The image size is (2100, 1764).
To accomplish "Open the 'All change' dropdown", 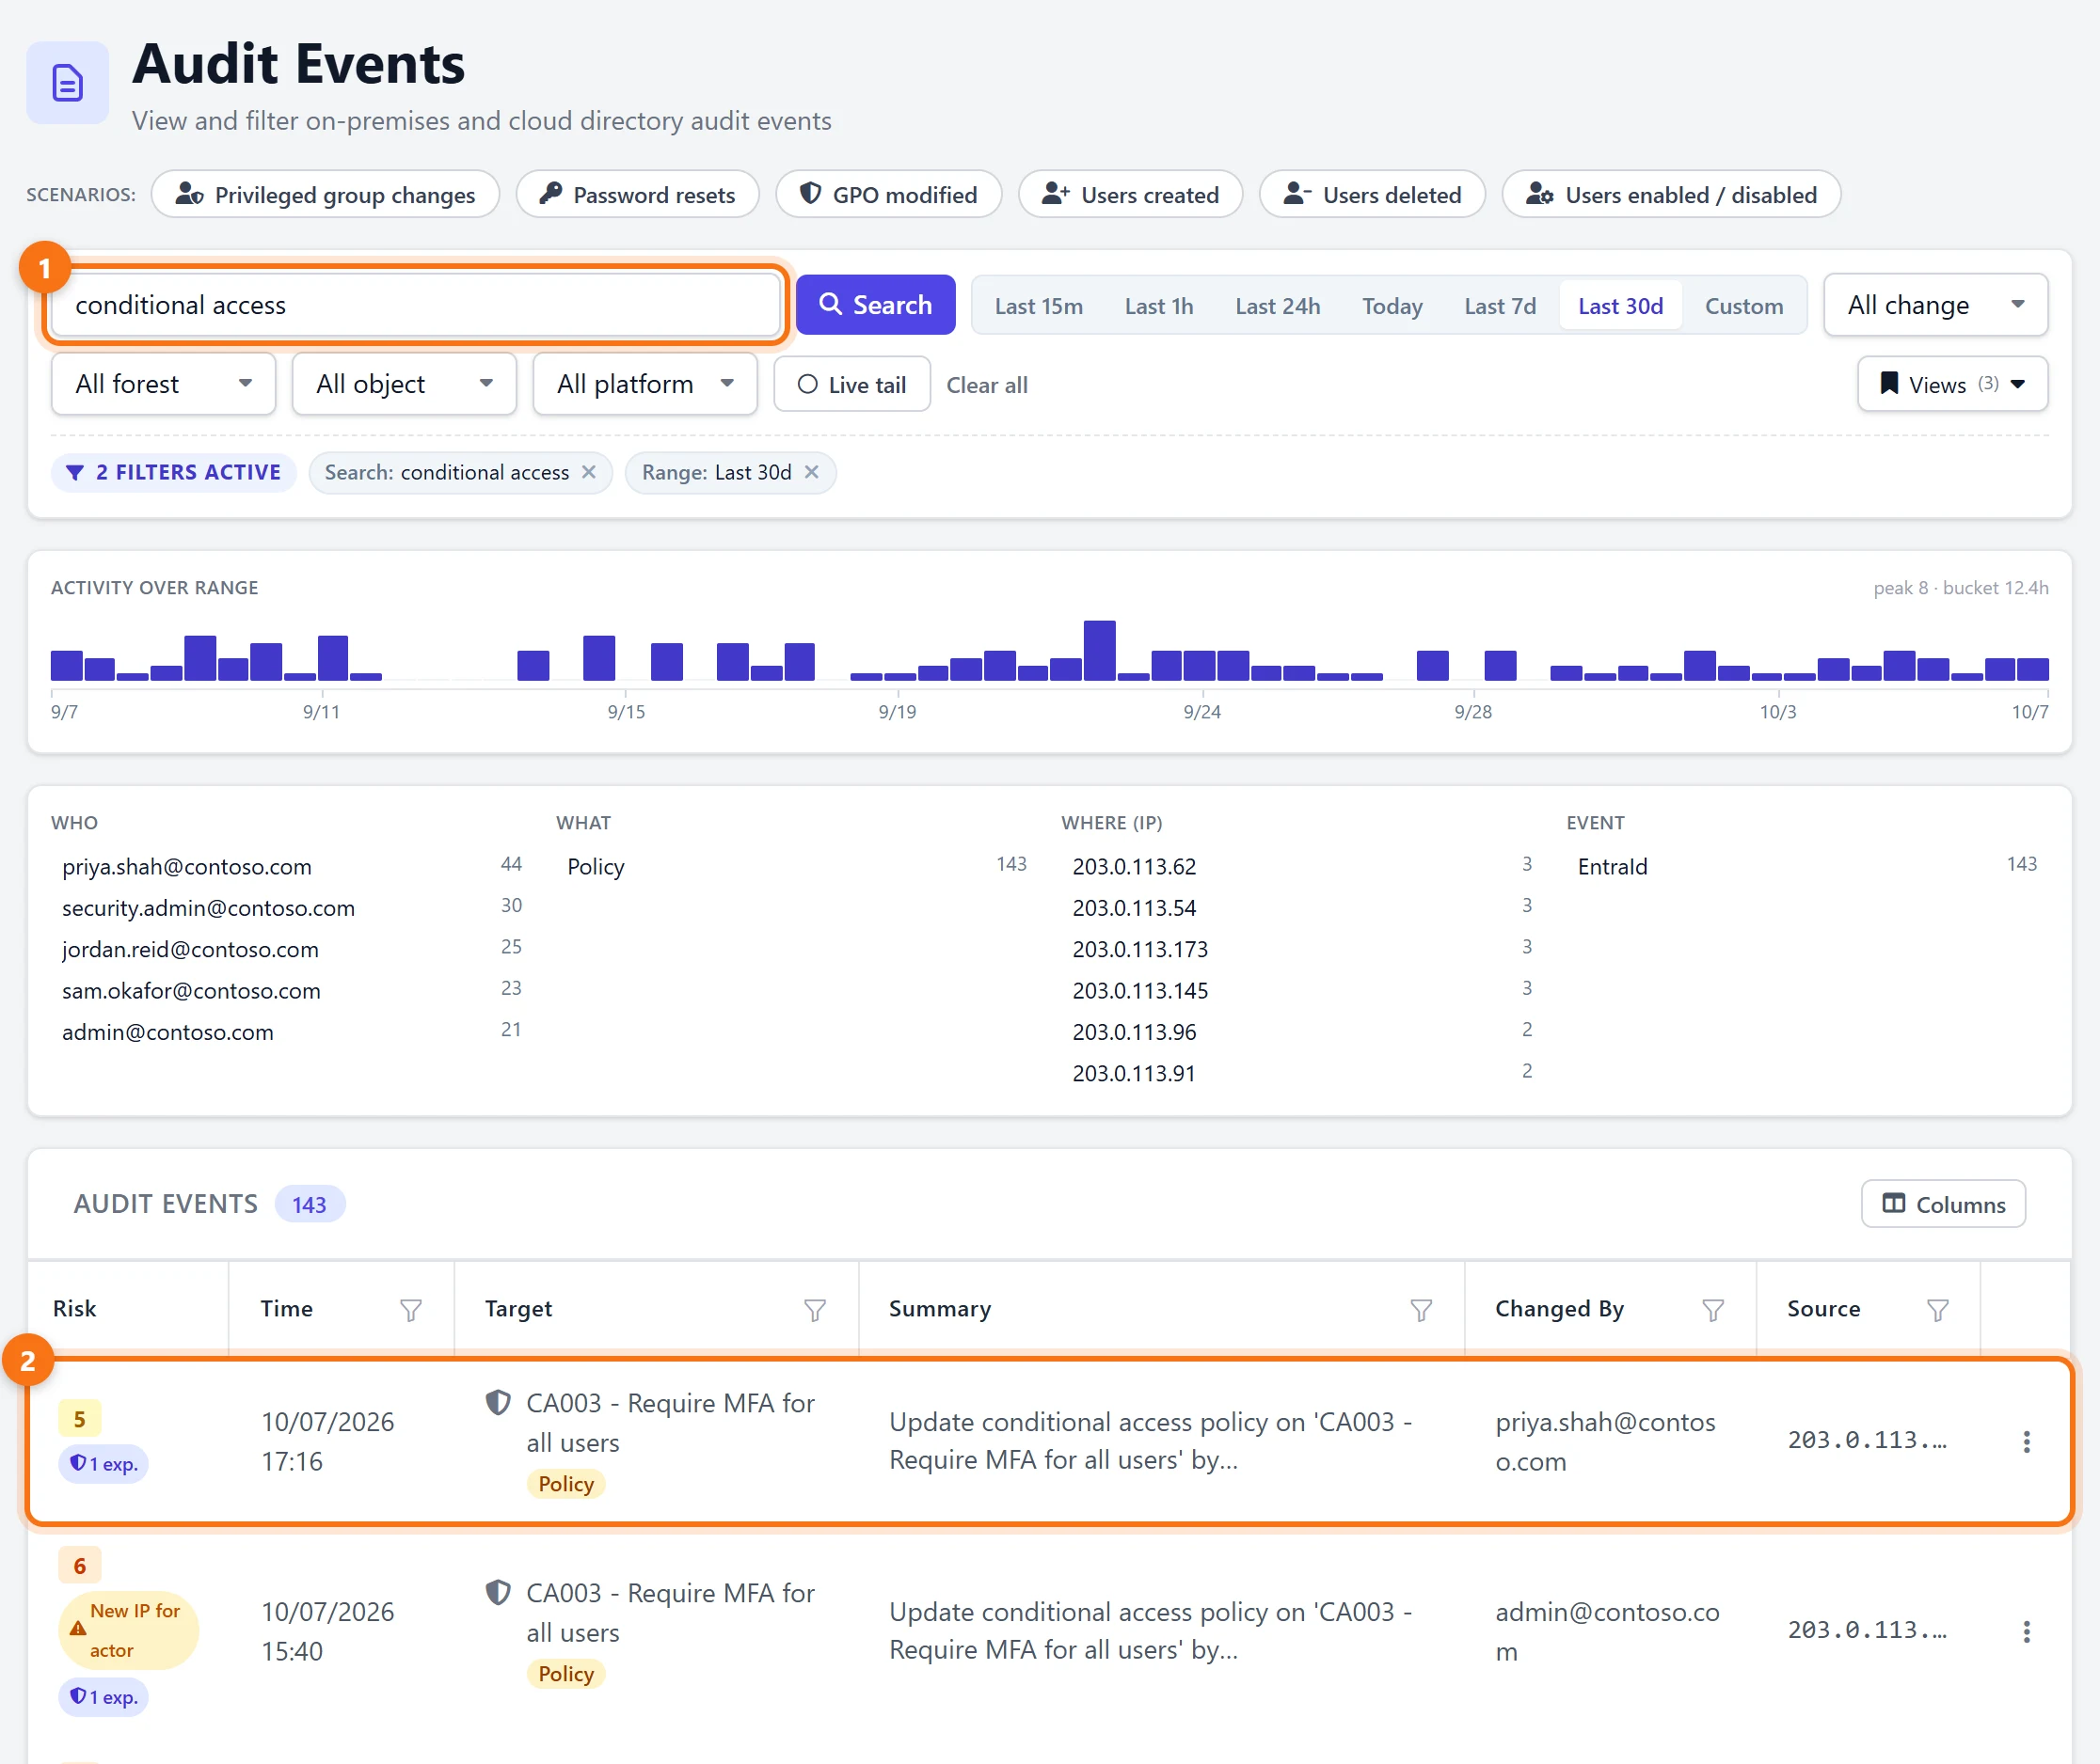I will coord(1935,305).
